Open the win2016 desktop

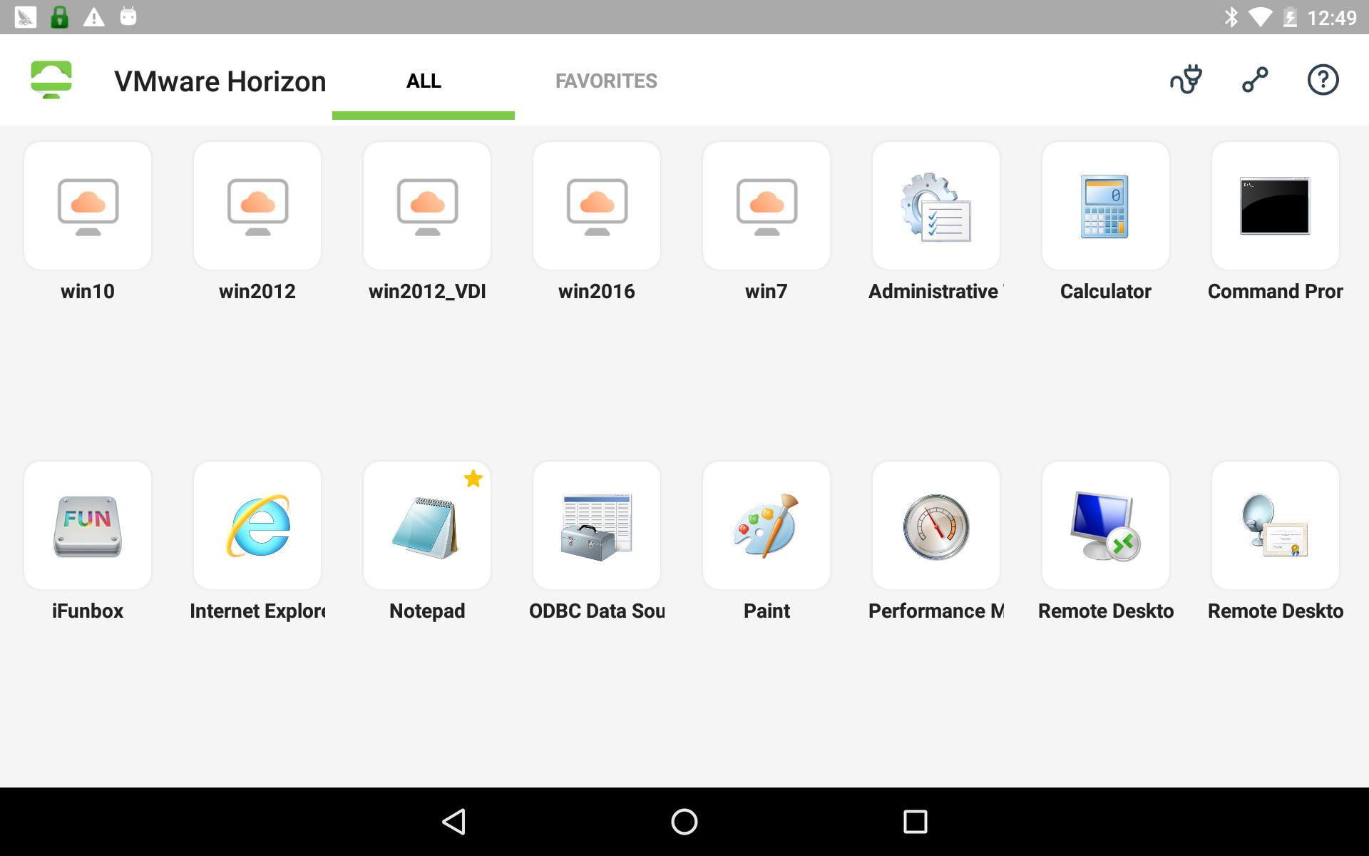point(597,206)
